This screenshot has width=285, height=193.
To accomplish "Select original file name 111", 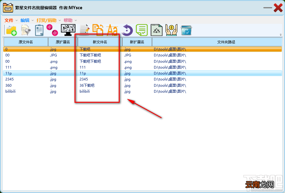I will [8, 67].
